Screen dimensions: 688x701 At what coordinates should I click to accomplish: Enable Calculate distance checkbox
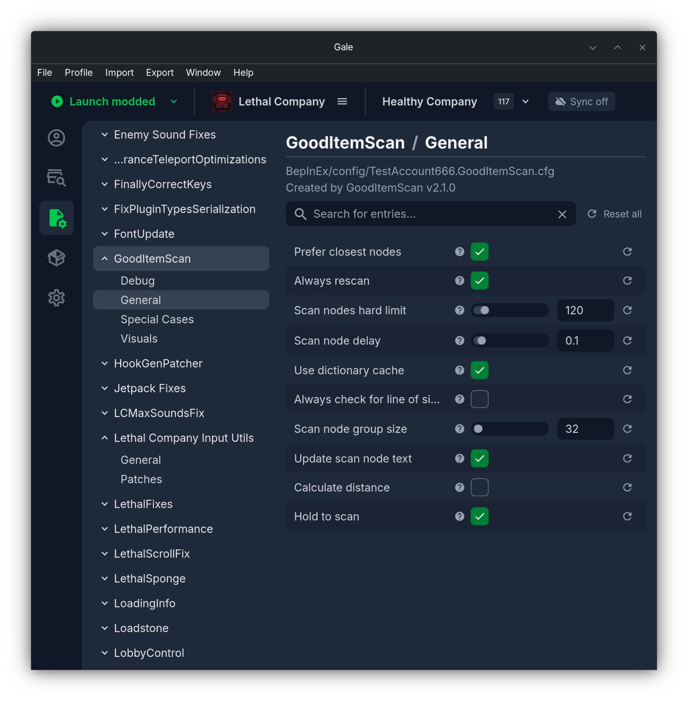(479, 488)
